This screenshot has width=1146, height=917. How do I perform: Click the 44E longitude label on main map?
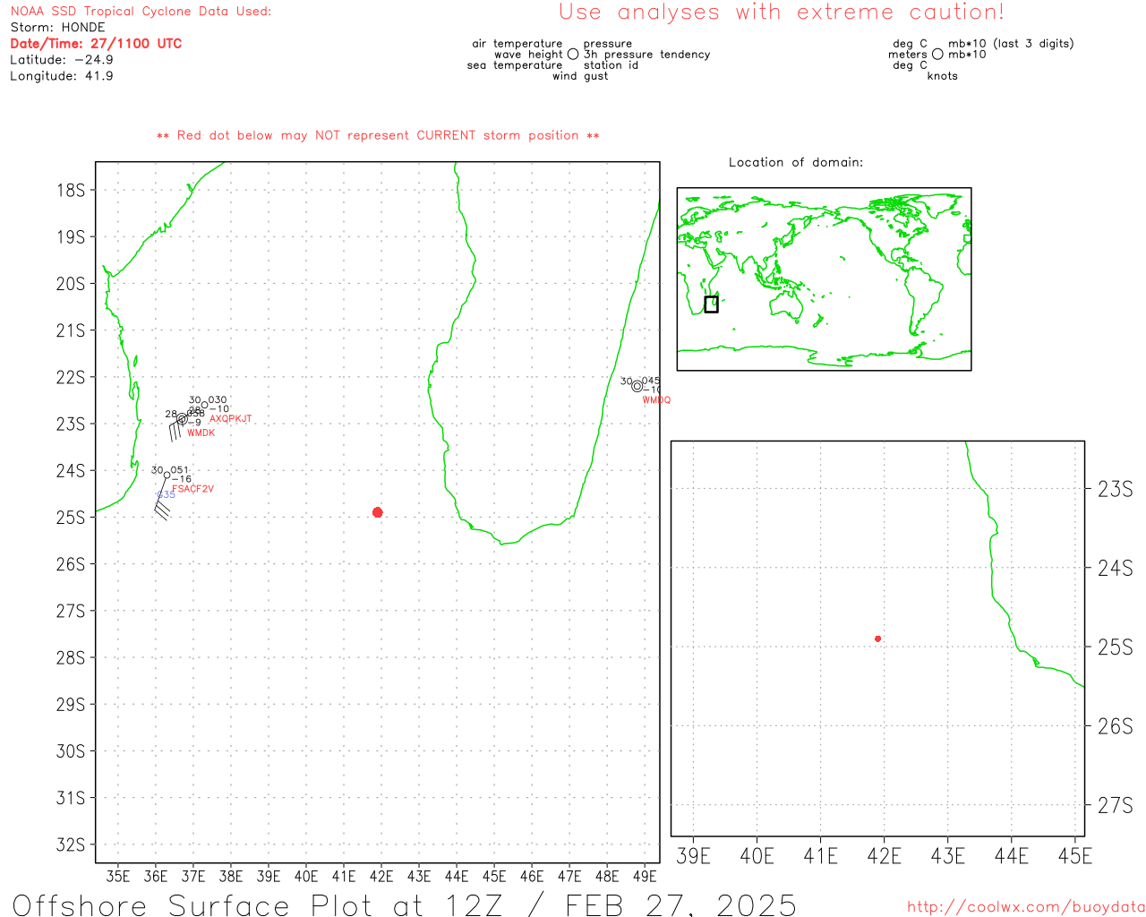coord(457,877)
